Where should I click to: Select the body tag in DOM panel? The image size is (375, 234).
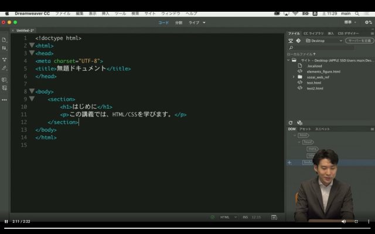pos(307,163)
